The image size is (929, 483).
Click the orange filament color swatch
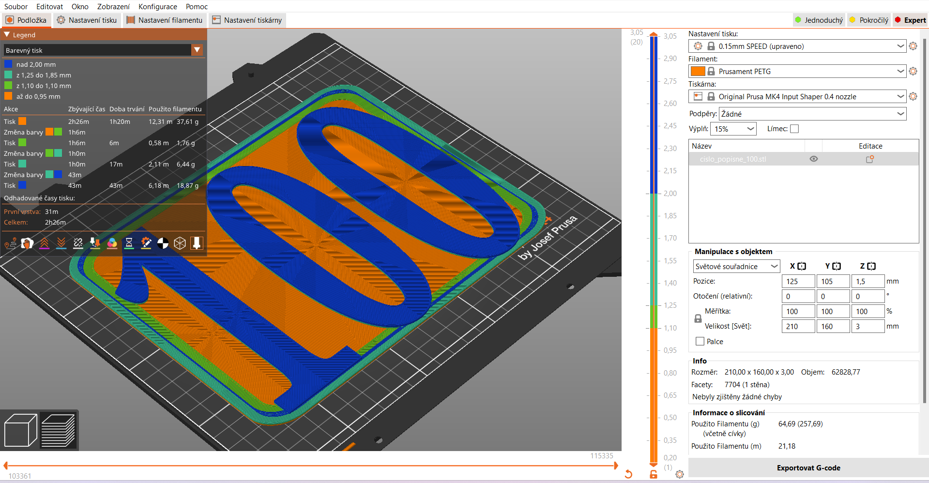point(697,71)
